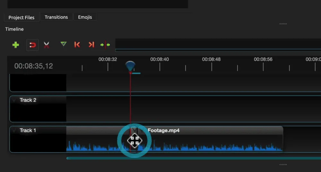Add a marker with the green triangle icon
Screen dimensions: 321x172
64,44
